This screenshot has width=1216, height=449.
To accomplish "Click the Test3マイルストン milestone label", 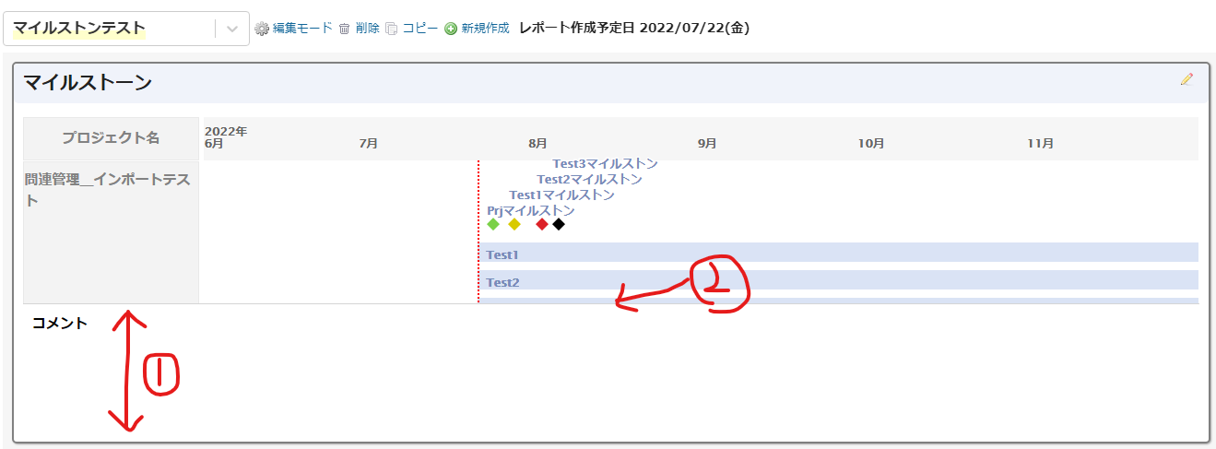I will (605, 164).
